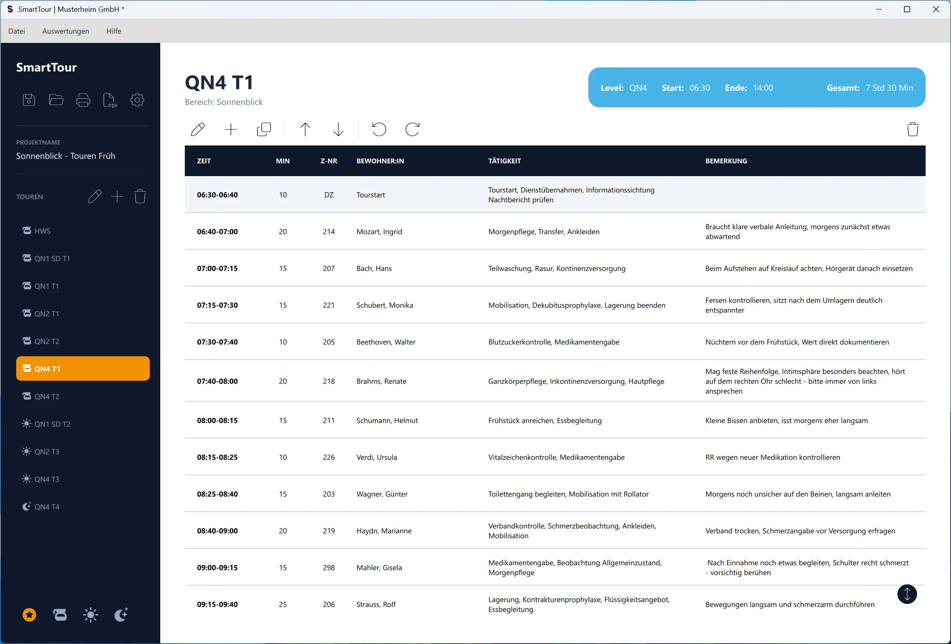The width and height of the screenshot is (951, 644).
Task: Open settings gear in the sidebar
Action: [137, 100]
